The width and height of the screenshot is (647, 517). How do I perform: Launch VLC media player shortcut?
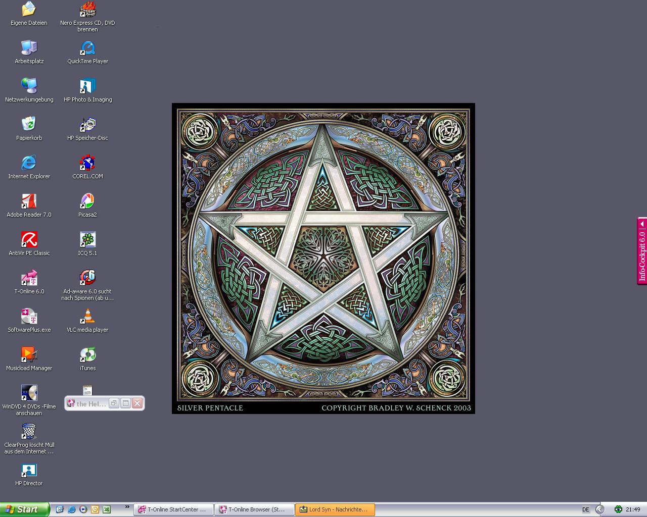coord(87,317)
